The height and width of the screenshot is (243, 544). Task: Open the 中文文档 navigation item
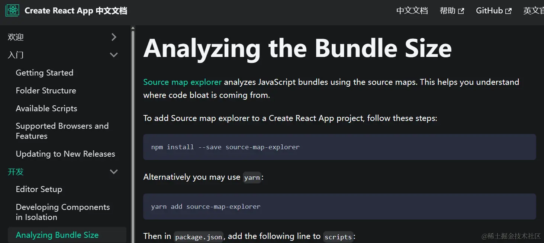(x=412, y=11)
